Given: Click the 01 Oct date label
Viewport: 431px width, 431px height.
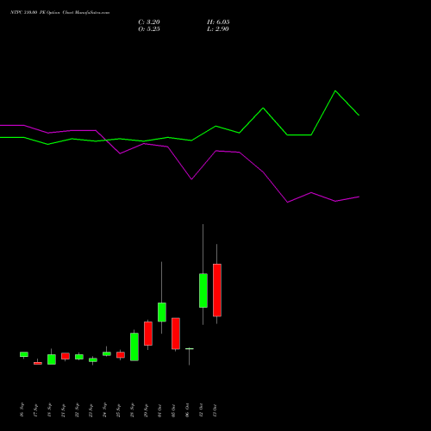Looking at the screenshot, I should point(159,410).
